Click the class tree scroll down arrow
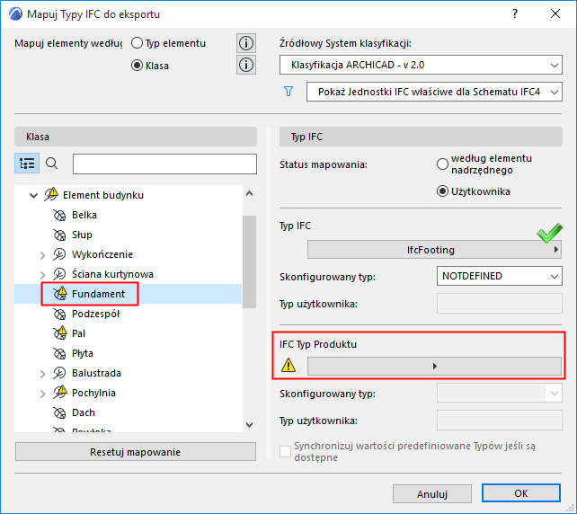This screenshot has width=577, height=514. [250, 425]
